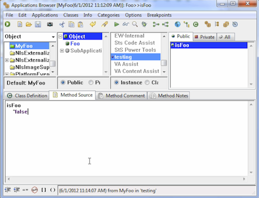The height and width of the screenshot is (198, 259).
Task: Select the isFoo method in list
Action: pos(209,45)
